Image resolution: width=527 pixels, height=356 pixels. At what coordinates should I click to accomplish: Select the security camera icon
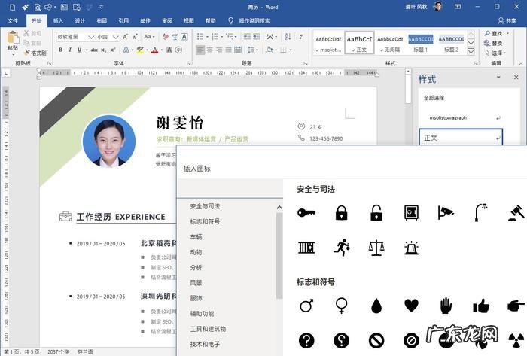tap(446, 213)
